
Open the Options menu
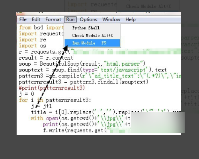(x=88, y=19)
